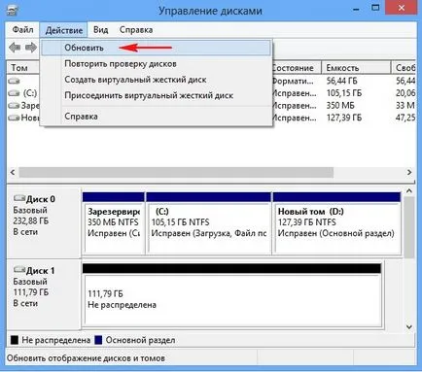This screenshot has height=372, width=422.
Task: Select the 111,79 ГБ unallocated space on Диск 1
Action: (231, 294)
